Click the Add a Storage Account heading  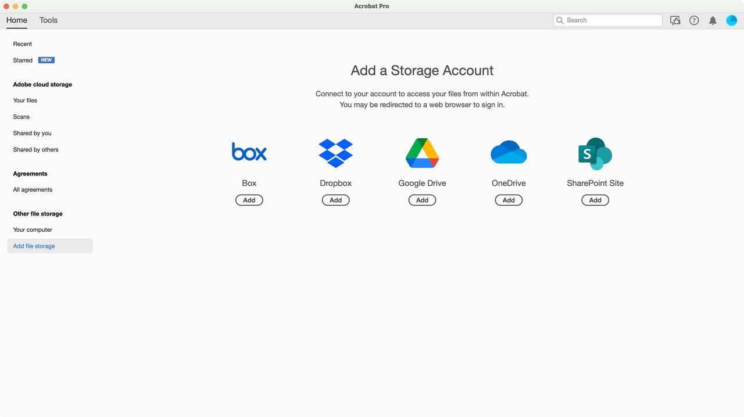pos(422,70)
